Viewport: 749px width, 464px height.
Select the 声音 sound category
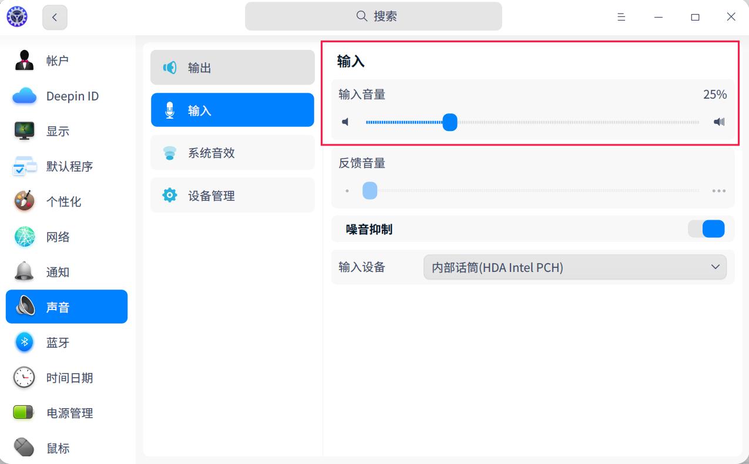(66, 307)
